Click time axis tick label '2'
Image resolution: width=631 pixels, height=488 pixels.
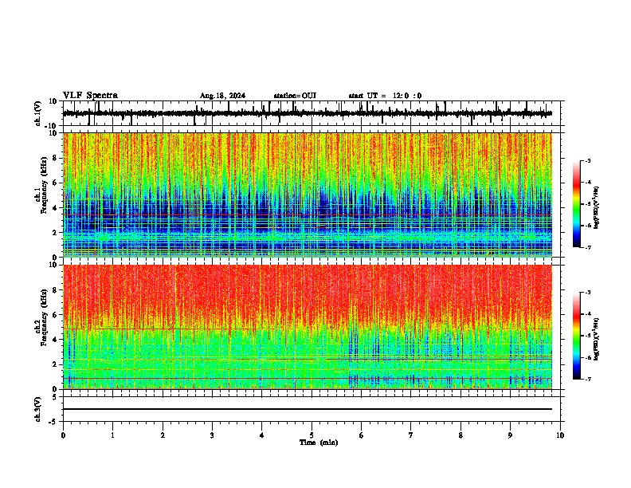click(163, 435)
